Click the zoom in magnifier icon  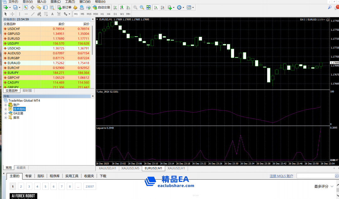135,7
